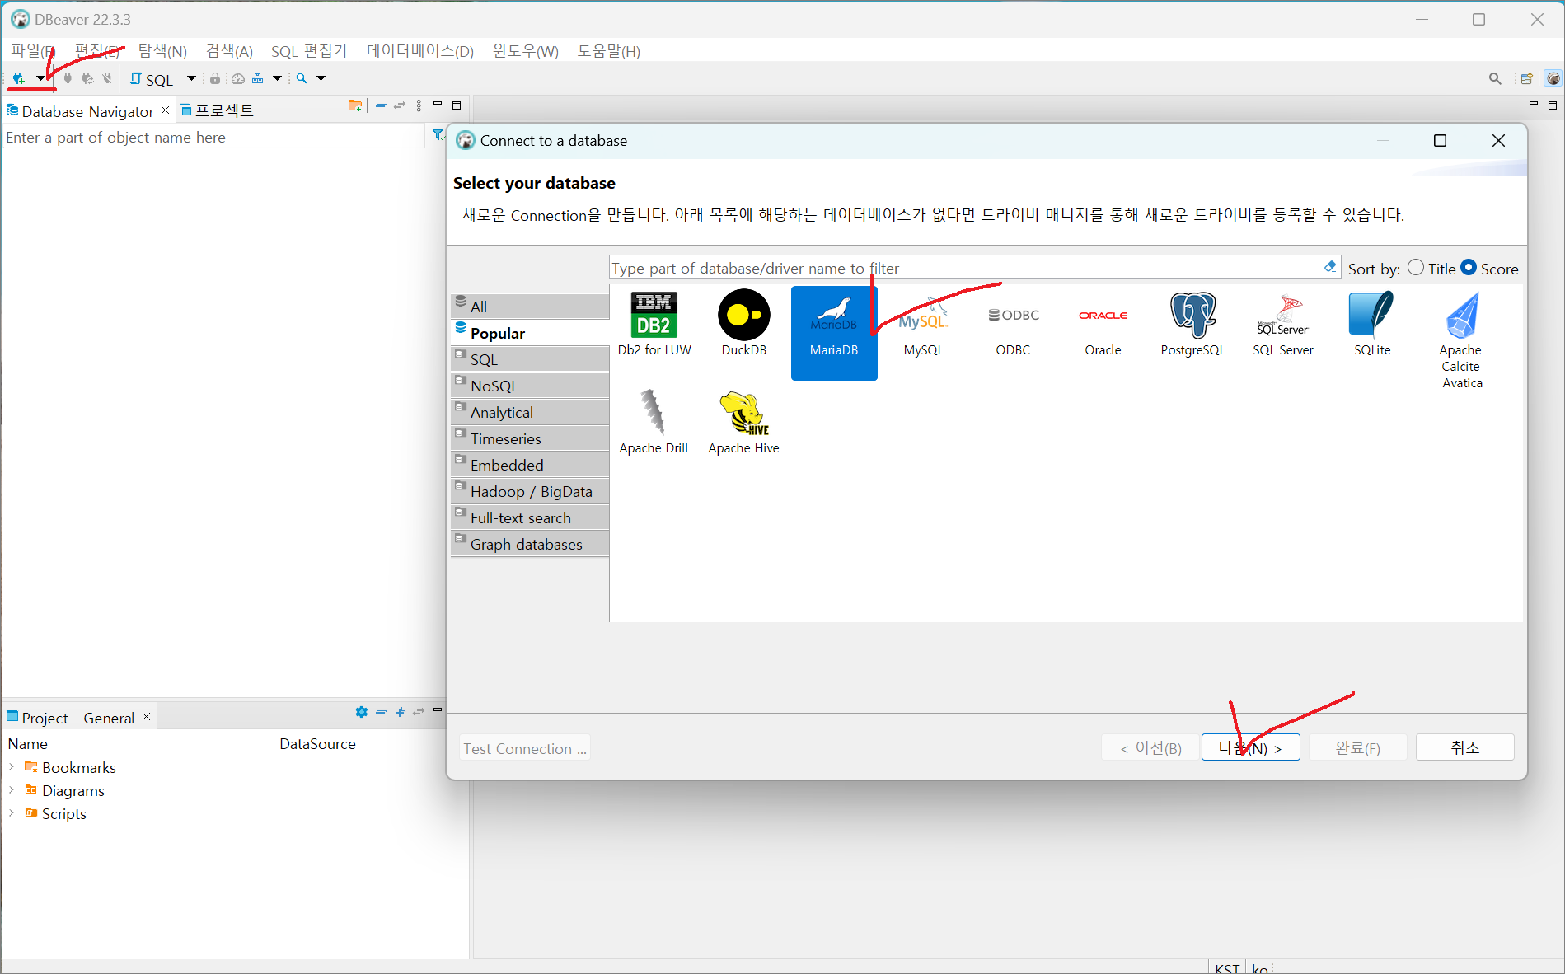Select Apache Hive database driver

(743, 423)
